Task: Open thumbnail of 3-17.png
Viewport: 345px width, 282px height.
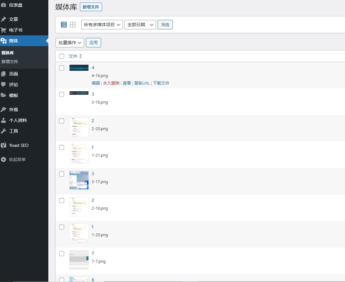Action: click(79, 180)
